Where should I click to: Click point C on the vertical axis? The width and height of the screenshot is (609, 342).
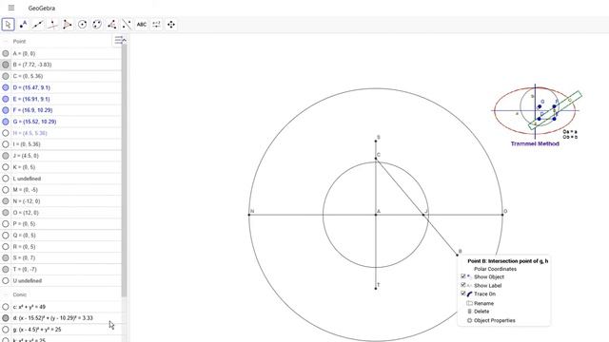(x=376, y=159)
